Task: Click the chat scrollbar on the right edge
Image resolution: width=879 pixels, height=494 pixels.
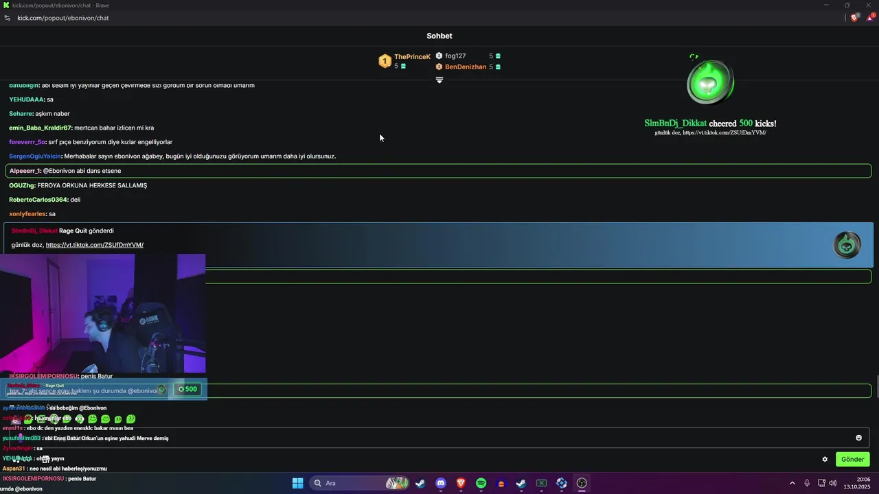Action: [x=876, y=386]
